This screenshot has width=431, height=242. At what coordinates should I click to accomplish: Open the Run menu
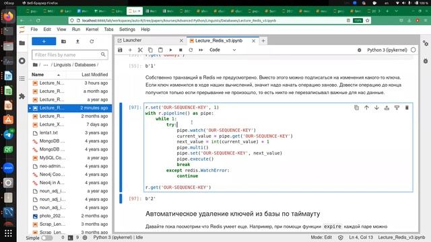[76, 30]
